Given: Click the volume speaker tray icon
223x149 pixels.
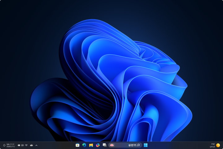Looking at the screenshot, I should pos(23,145).
